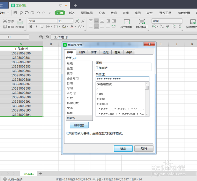Viewport: 197px width, 181px height.
Task: Click the eraser clear-format icon
Action: pos(80,27)
